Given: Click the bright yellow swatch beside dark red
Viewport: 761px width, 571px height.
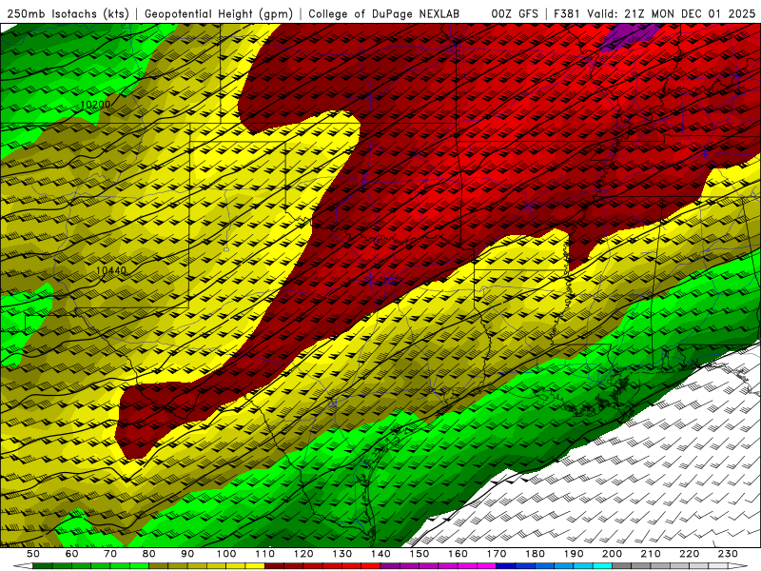Looking at the screenshot, I should pos(255,565).
